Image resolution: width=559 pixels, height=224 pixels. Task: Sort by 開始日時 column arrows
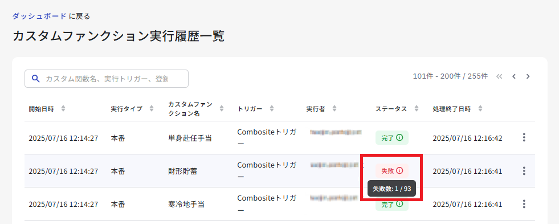tap(63, 109)
